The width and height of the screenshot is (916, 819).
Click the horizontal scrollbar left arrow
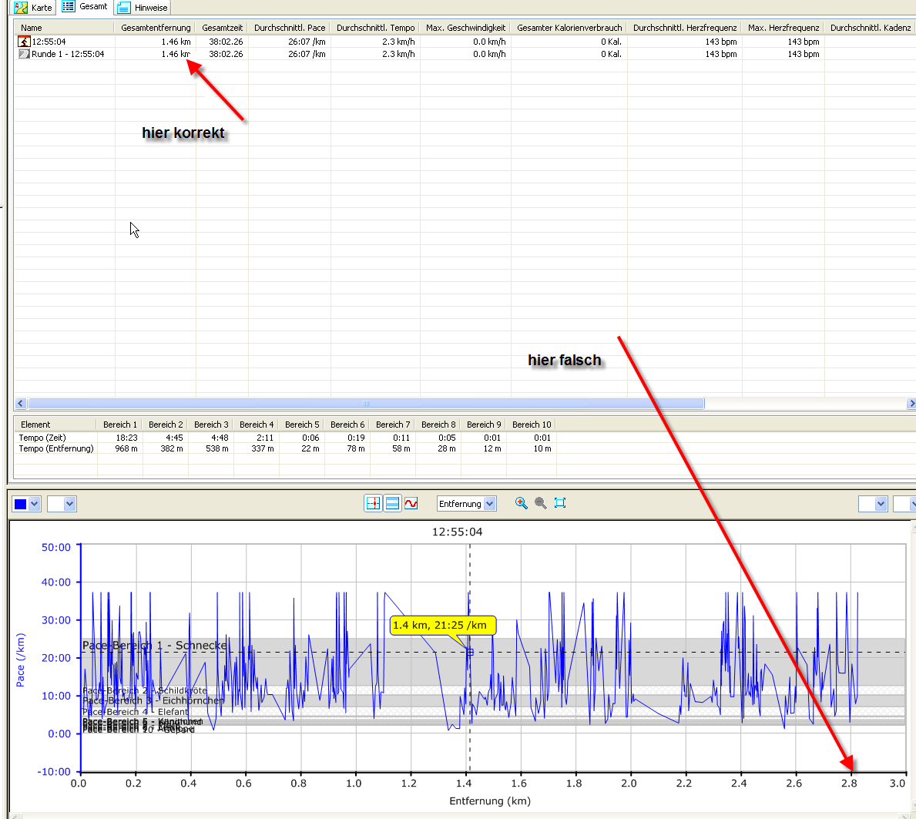21,404
